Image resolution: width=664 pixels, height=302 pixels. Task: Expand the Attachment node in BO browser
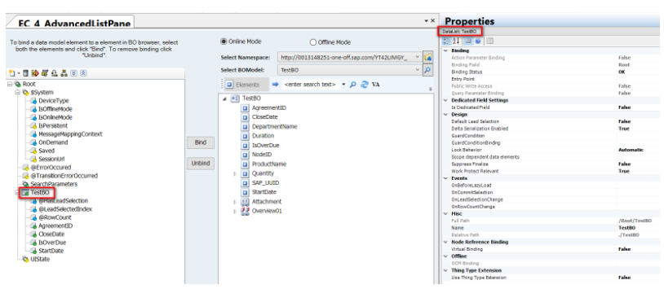tap(236, 202)
